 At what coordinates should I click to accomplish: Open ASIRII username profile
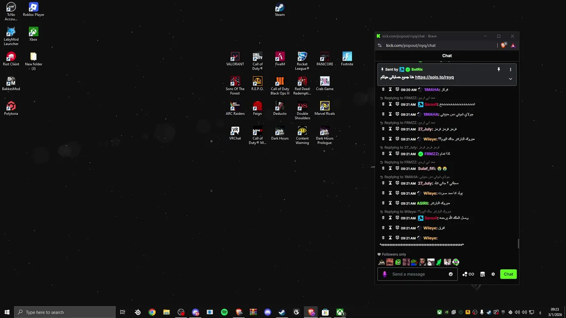pos(422,203)
